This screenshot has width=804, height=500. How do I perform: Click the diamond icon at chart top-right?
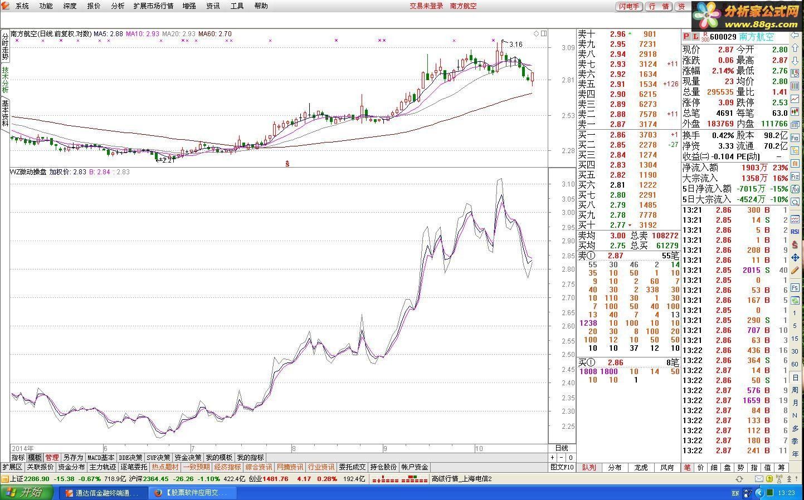point(536,33)
